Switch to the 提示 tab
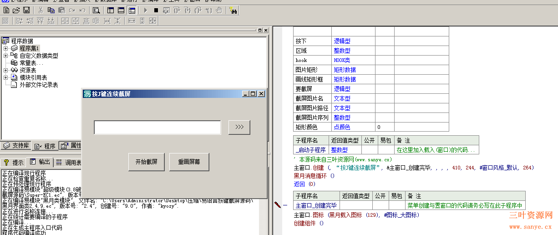 click(14, 162)
